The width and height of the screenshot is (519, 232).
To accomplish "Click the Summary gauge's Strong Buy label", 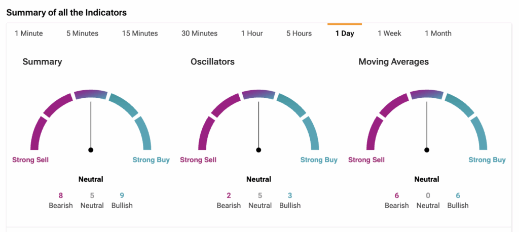I will (151, 160).
